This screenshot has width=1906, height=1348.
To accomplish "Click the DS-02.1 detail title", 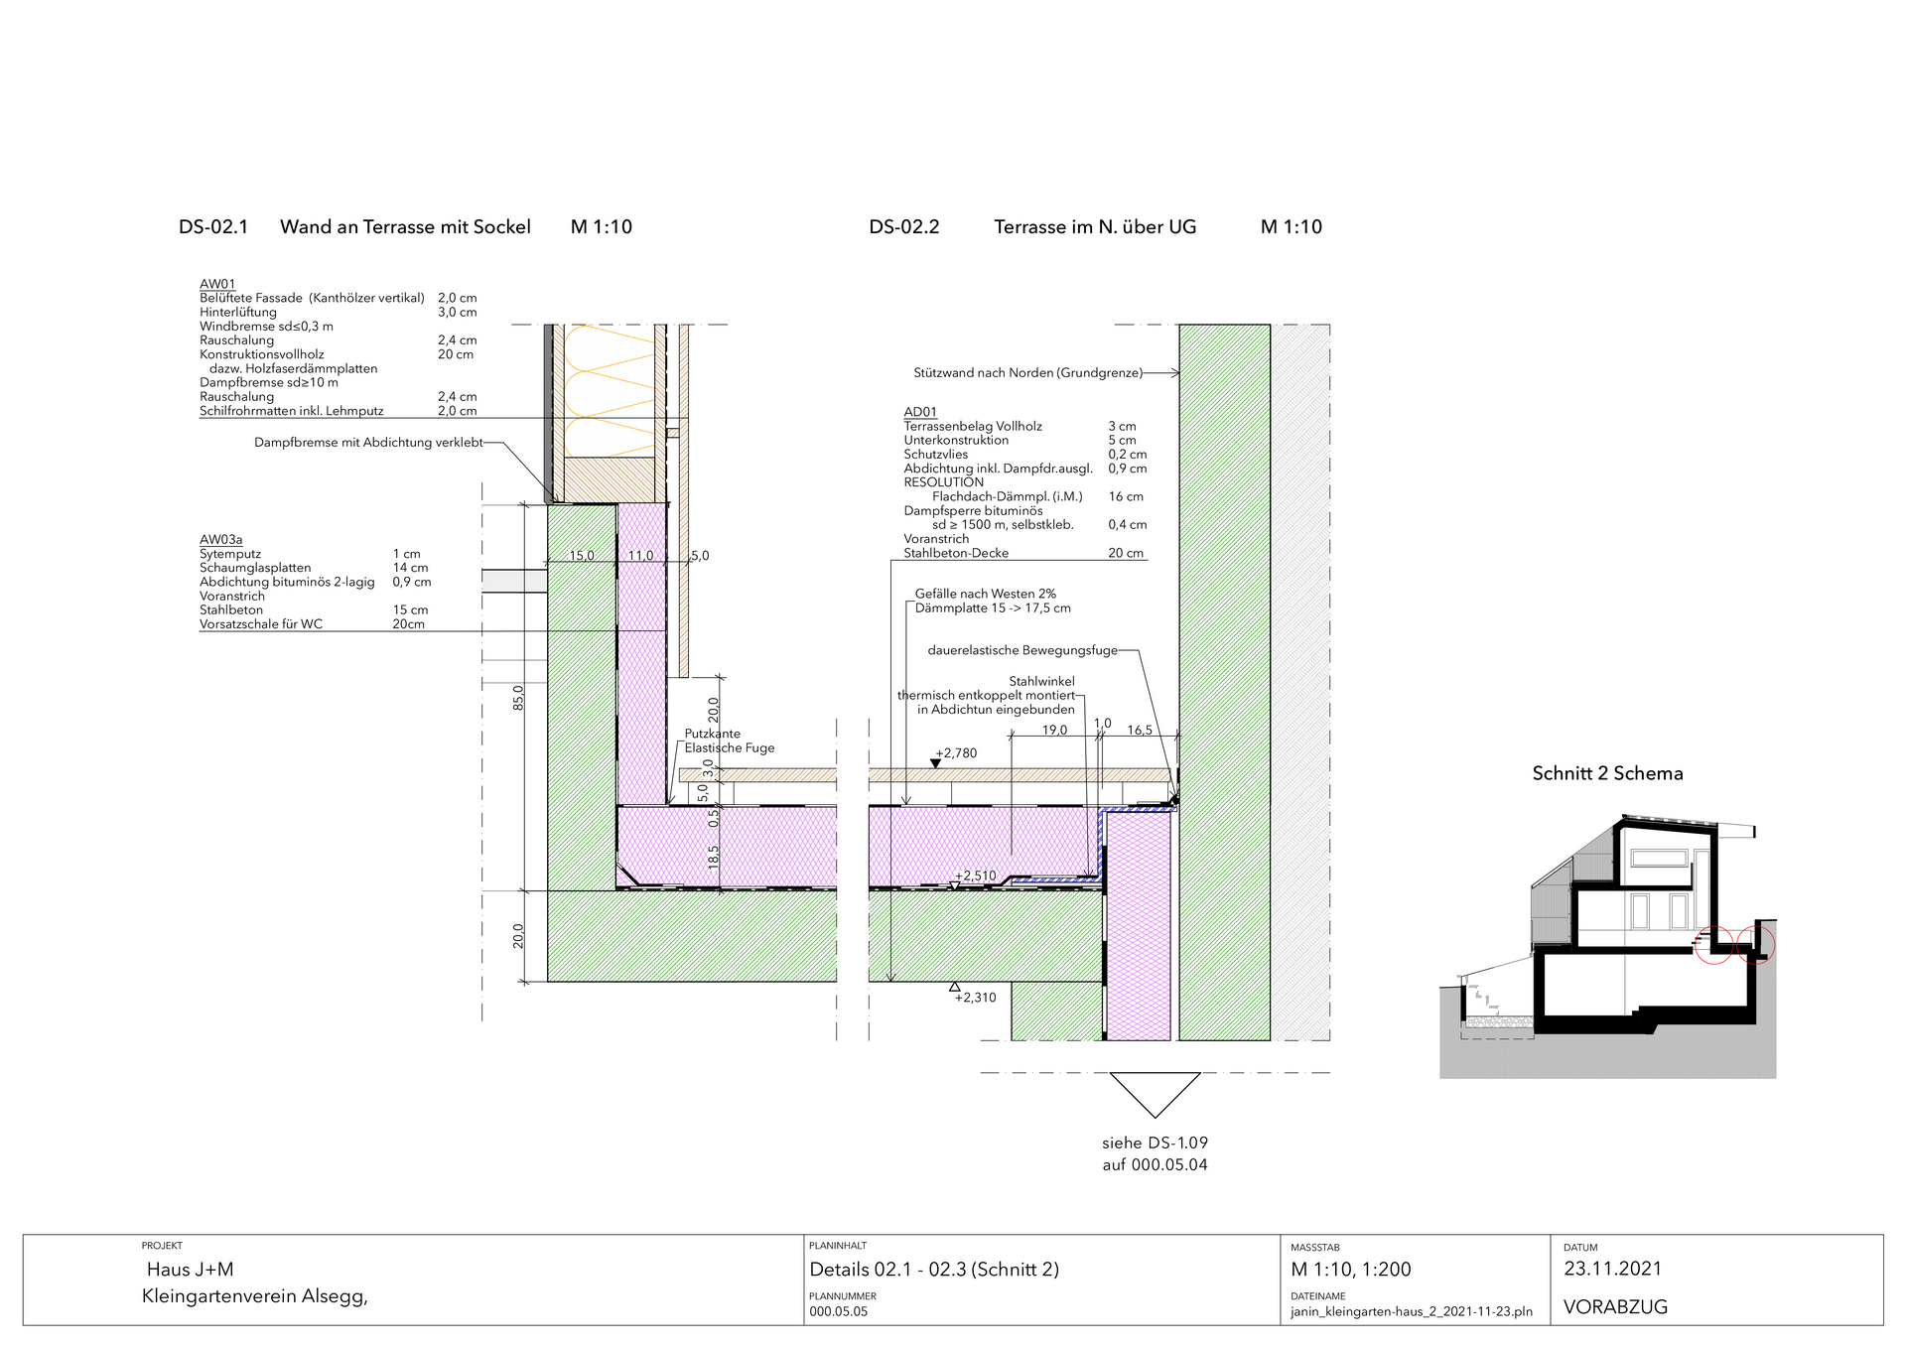I will 213,227.
